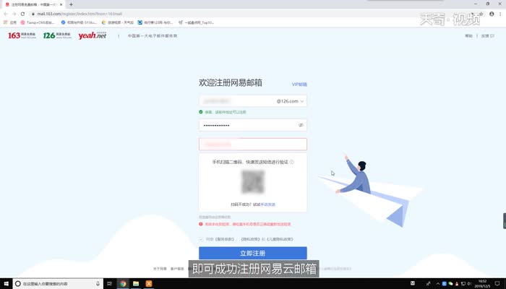
Task: Go back with the browser back arrow
Action: pos(6,14)
